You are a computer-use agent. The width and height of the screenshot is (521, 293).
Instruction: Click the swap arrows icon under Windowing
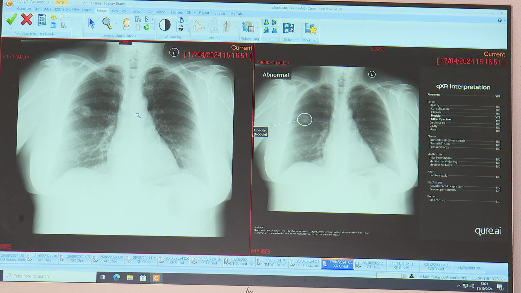tap(180, 28)
